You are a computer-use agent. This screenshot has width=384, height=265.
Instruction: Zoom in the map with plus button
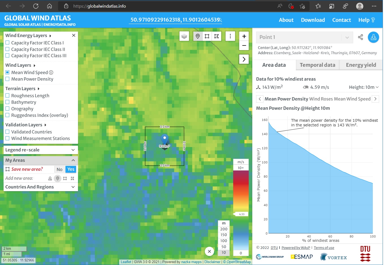[x=244, y=36]
